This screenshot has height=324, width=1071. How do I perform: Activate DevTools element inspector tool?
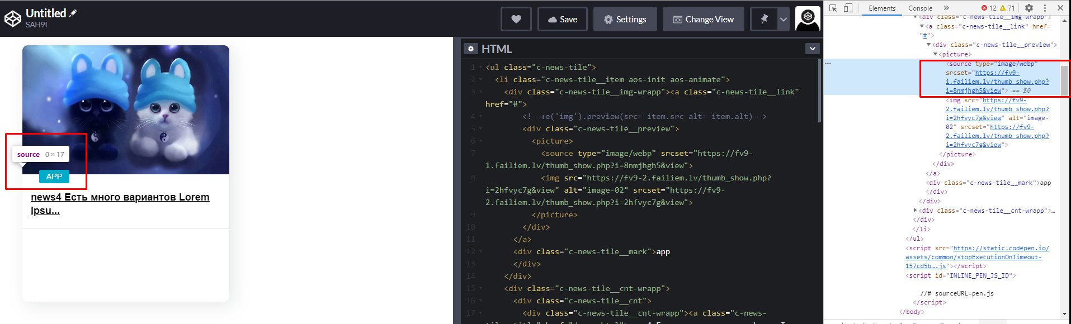833,8
